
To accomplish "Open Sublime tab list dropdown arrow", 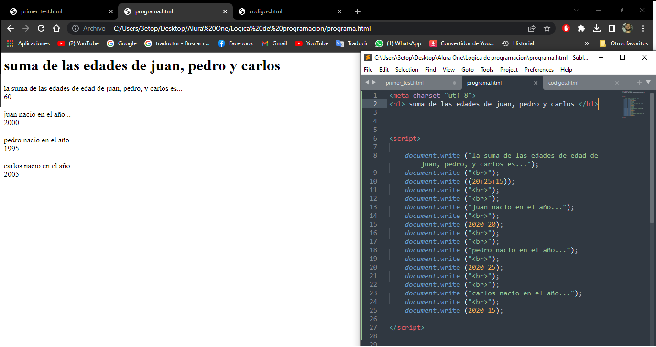I will (x=648, y=82).
